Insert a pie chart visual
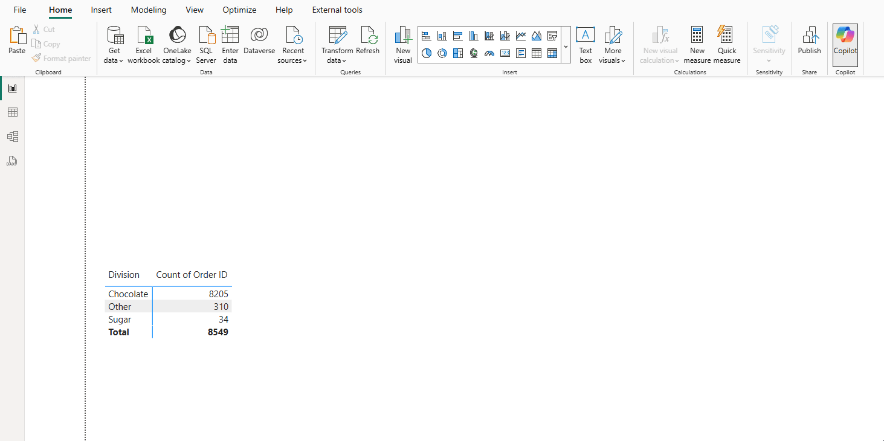 (427, 53)
